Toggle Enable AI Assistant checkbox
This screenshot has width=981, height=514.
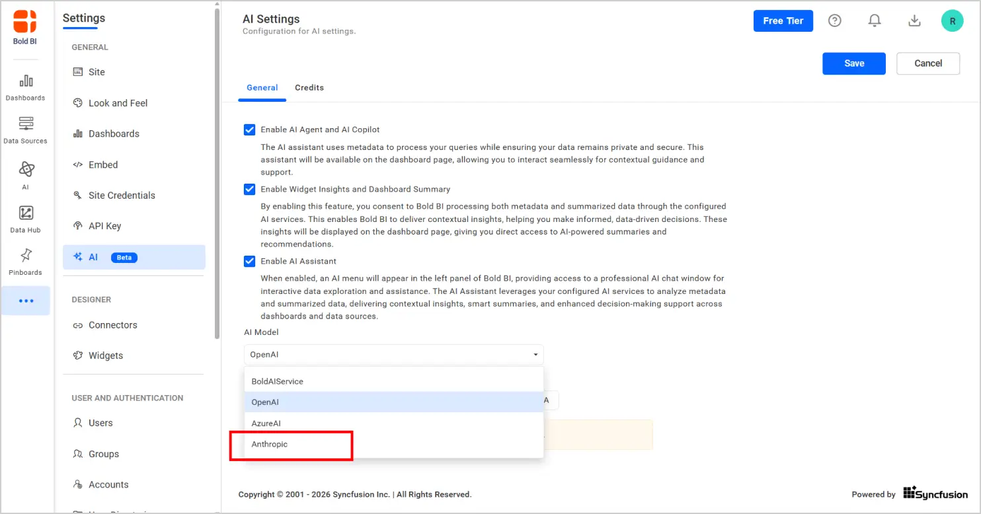(x=249, y=261)
